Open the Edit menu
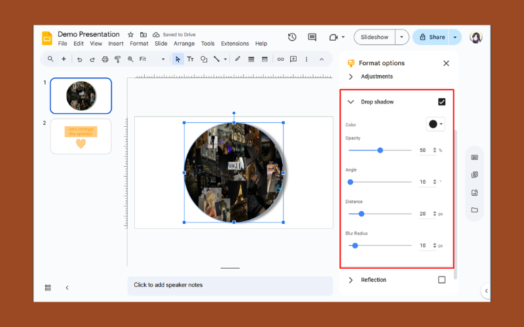Screen dimensions: 524x327 point(79,44)
